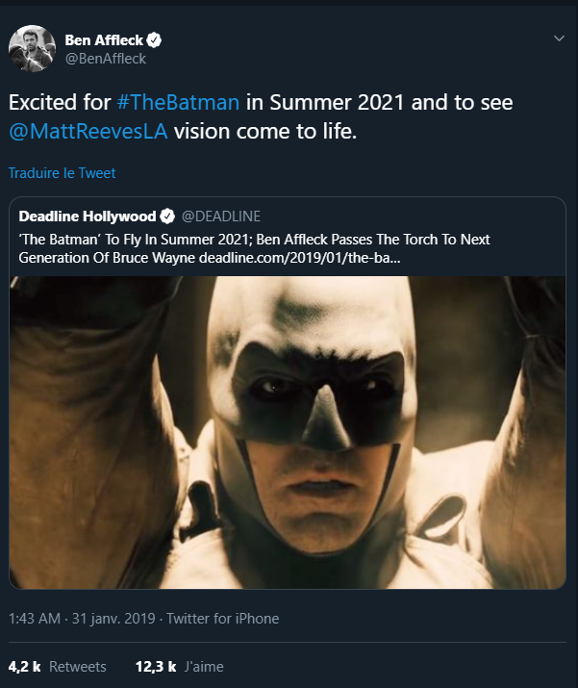578x688 pixels.
Task: Click the "Twitter for iPhone" source label
Action: coord(222,618)
